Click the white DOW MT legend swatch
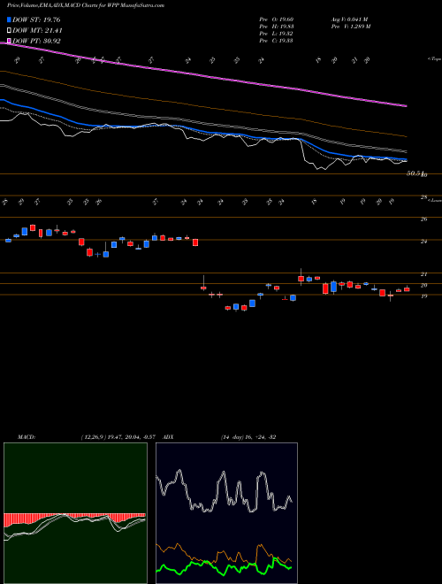 tap(9, 31)
